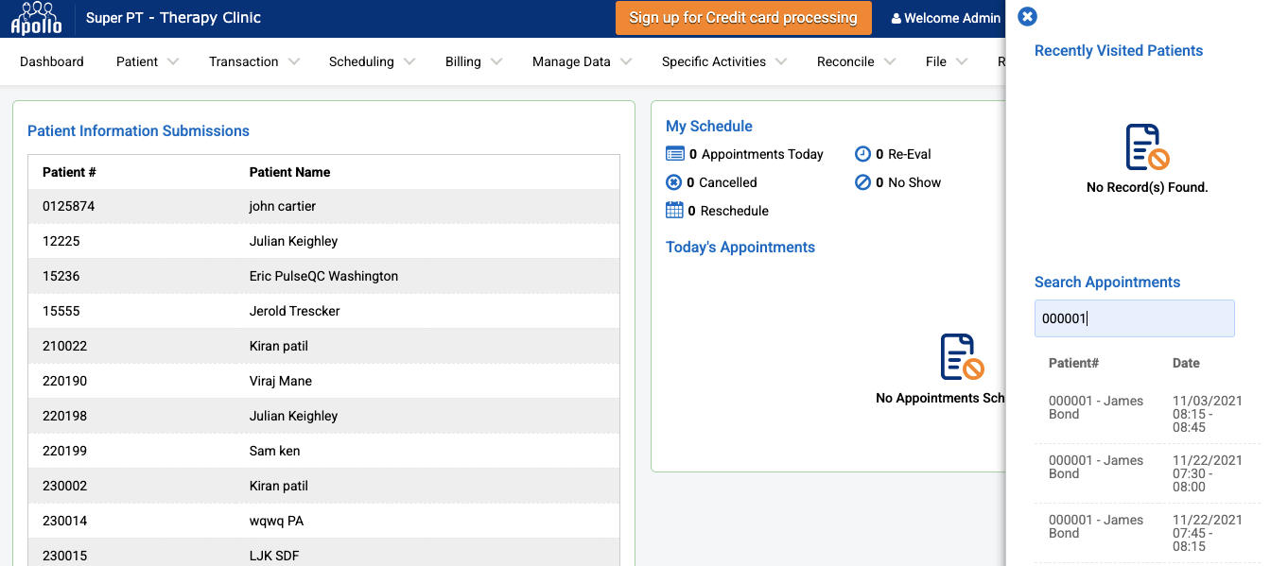
Task: Click the Welcome Admin user icon
Action: (x=896, y=19)
